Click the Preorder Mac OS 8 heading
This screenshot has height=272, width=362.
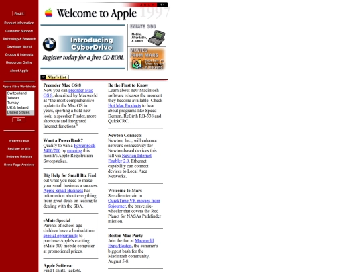[62, 85]
